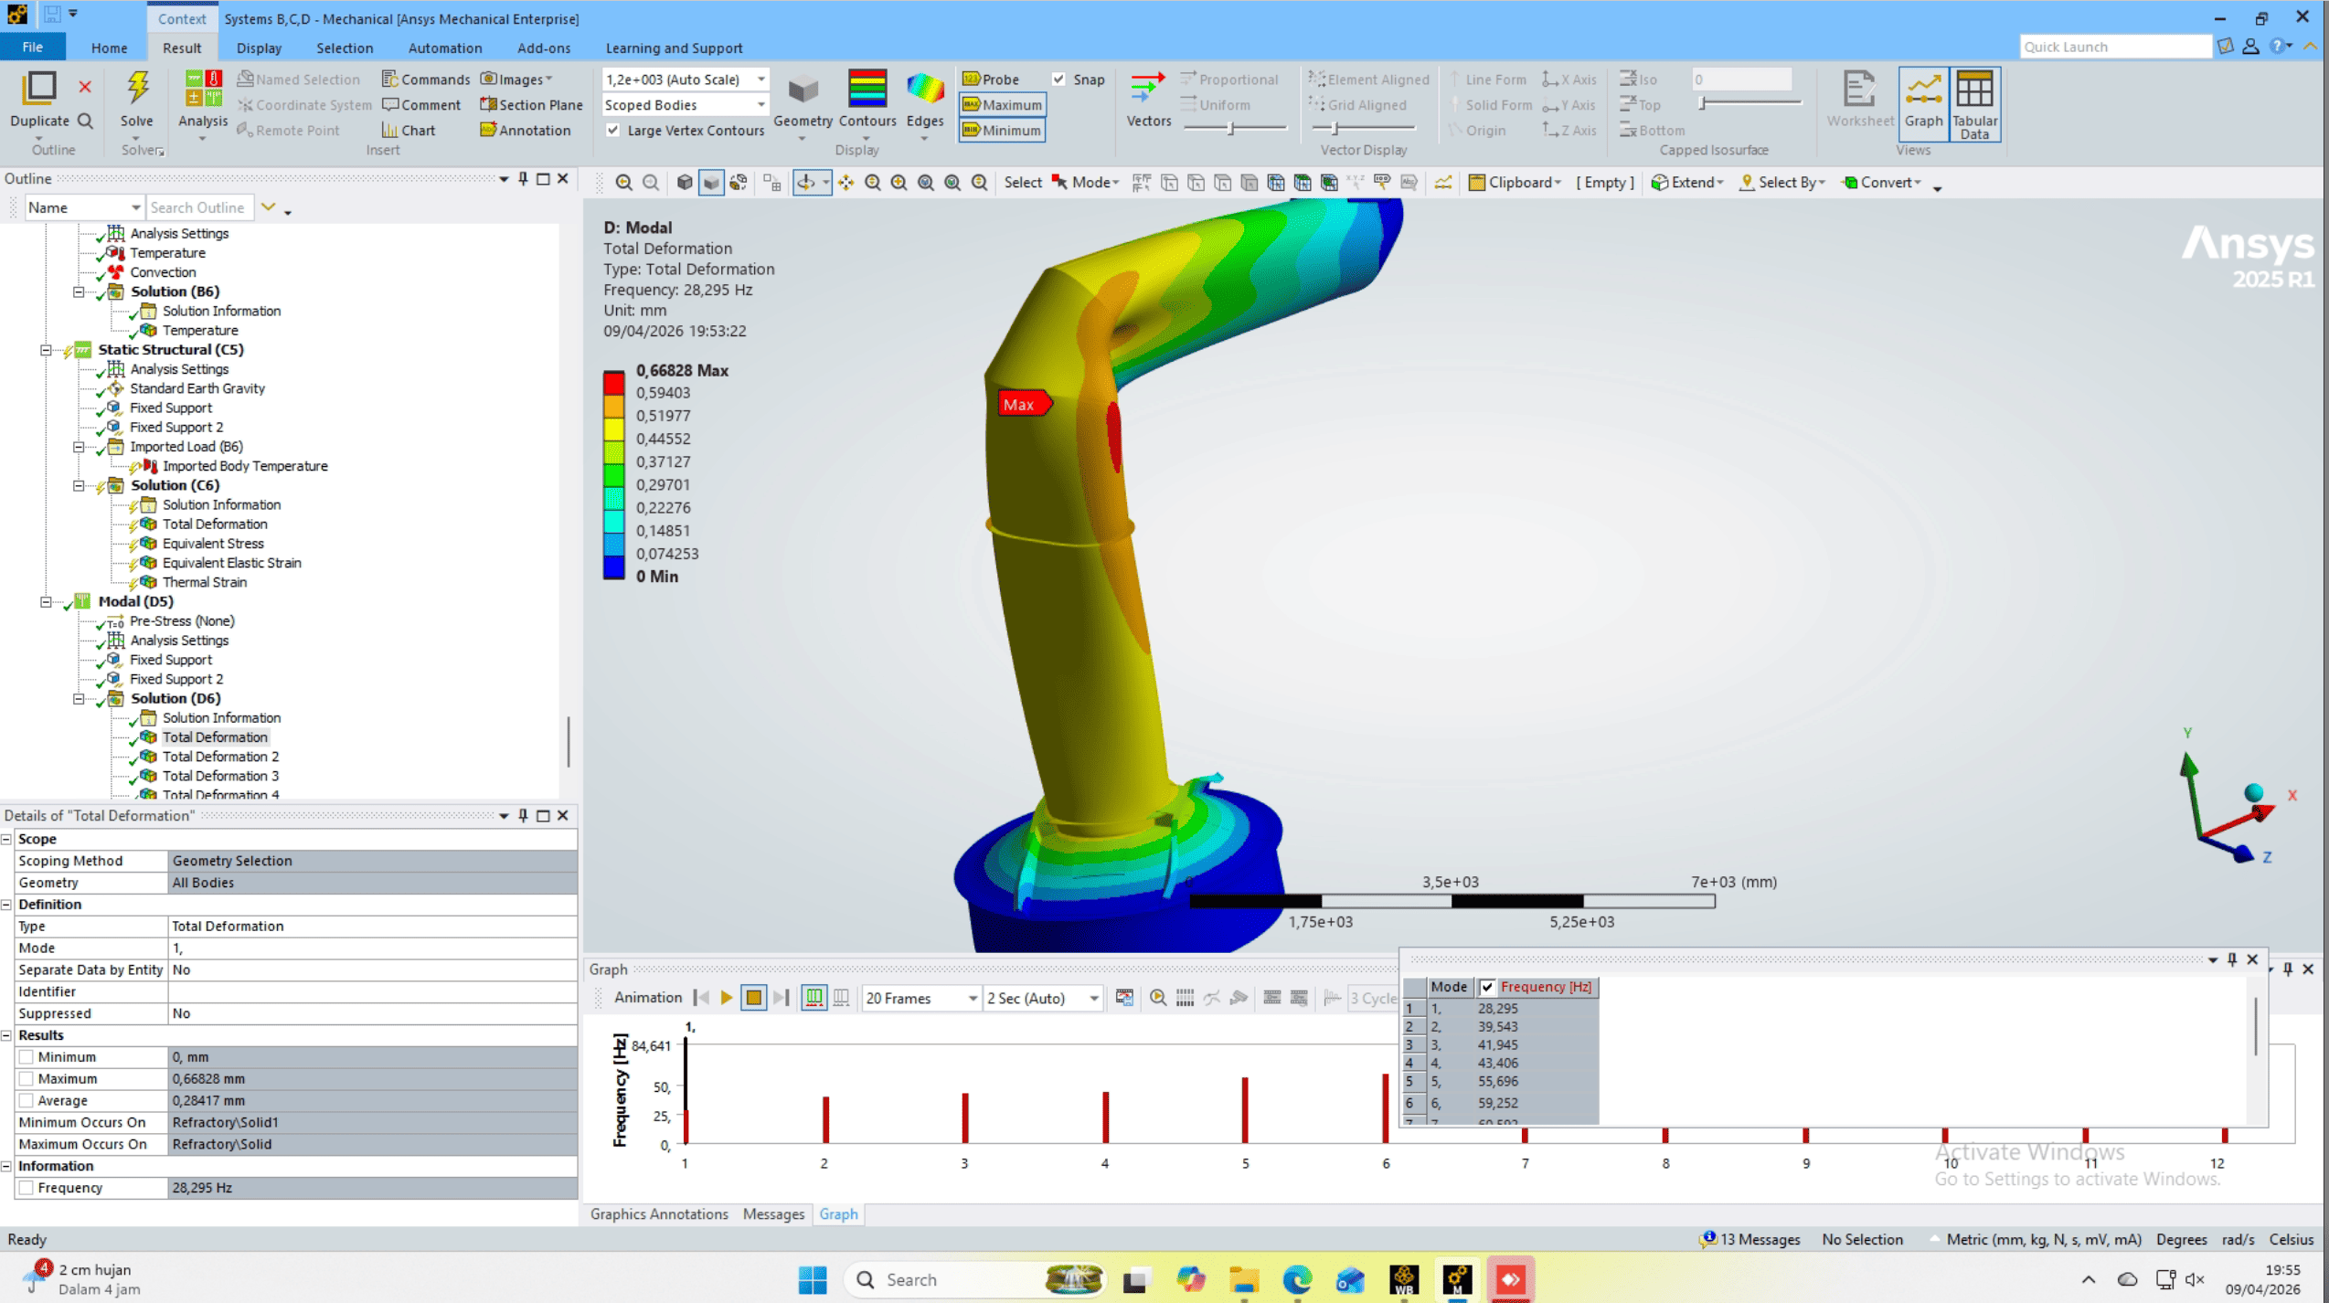Image resolution: width=2329 pixels, height=1303 pixels.
Task: Check the Minimum result checkbox
Action: (27, 1057)
